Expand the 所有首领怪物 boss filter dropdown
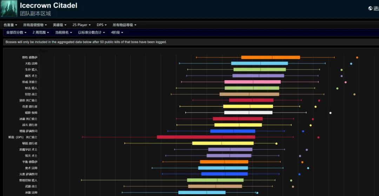Viewport: 379px width, 196px height. pos(35,25)
